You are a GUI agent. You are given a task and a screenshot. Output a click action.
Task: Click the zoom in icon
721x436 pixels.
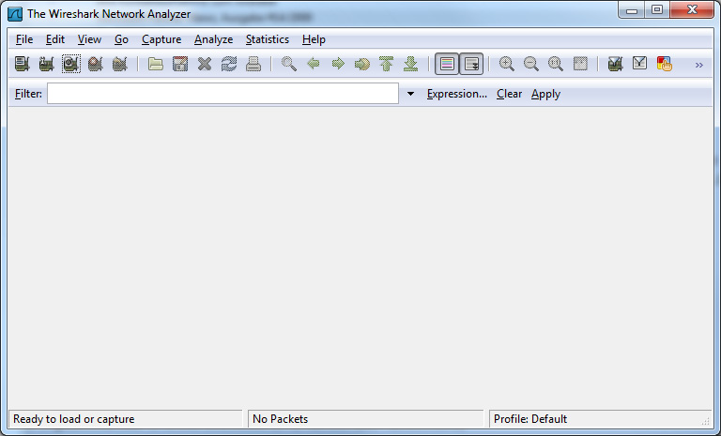[x=507, y=64]
